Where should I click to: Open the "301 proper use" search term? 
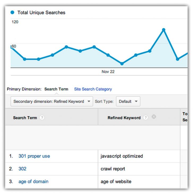point(34,156)
